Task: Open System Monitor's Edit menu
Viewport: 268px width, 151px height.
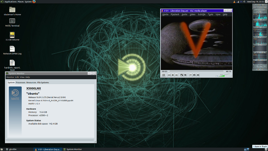Action: coord(17,77)
